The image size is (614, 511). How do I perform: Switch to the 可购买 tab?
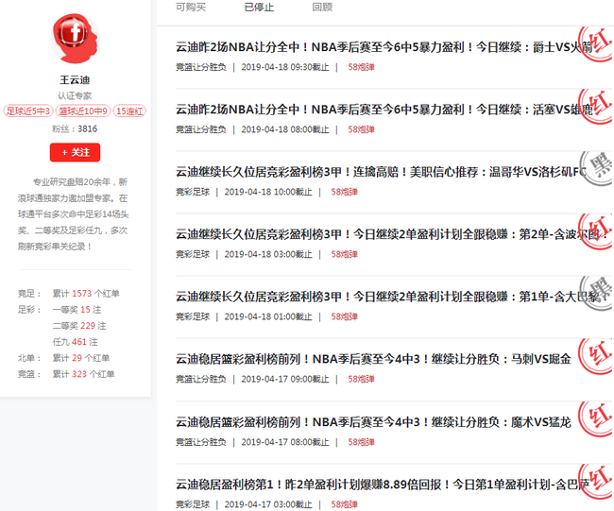tap(191, 7)
